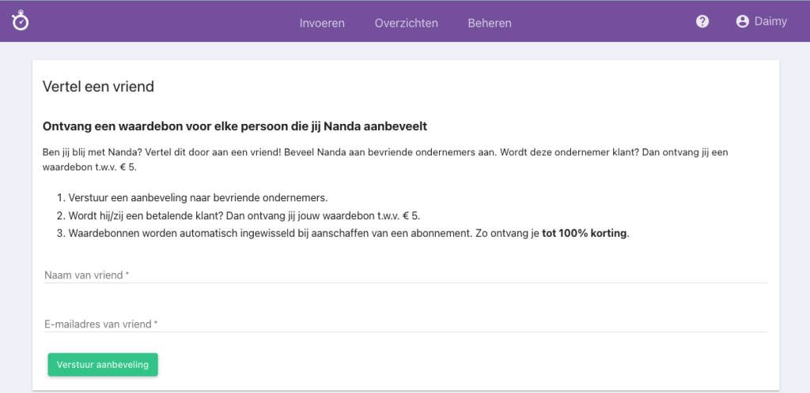This screenshot has width=810, height=393.
Task: Open the Overzichten menu
Action: point(406,23)
